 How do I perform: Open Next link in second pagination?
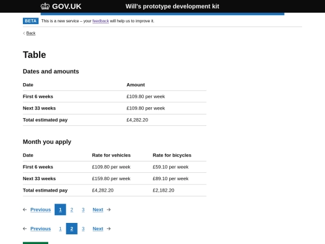coord(98,229)
